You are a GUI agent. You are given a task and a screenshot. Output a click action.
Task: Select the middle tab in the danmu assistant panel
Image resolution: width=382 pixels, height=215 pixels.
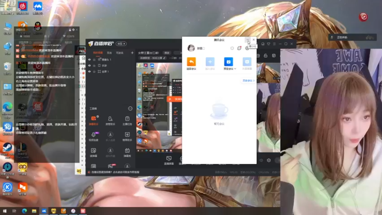point(46,42)
